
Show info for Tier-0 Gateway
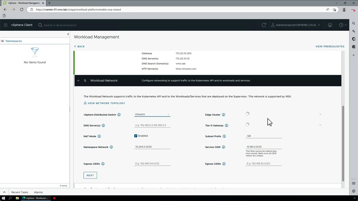pyautogui.click(x=227, y=125)
